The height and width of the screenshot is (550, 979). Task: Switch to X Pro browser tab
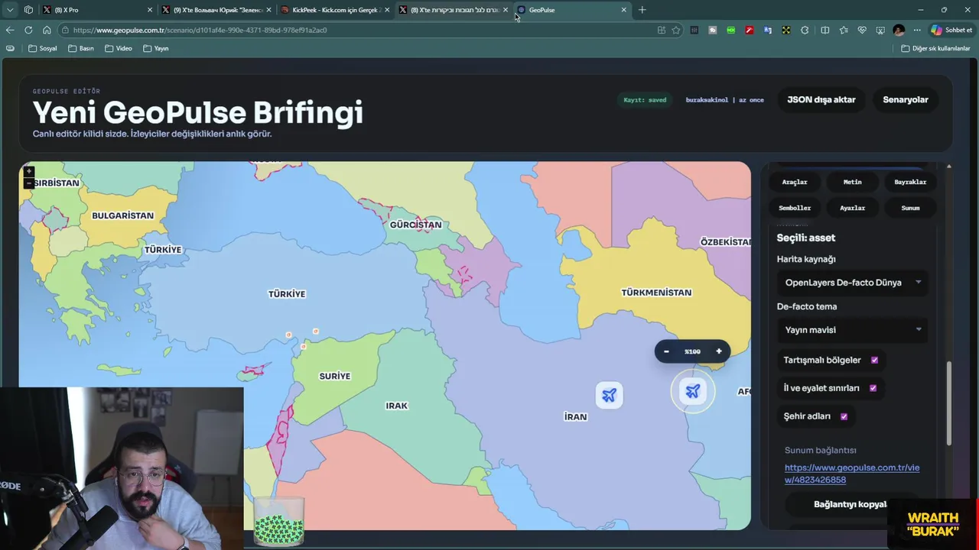[96, 10]
